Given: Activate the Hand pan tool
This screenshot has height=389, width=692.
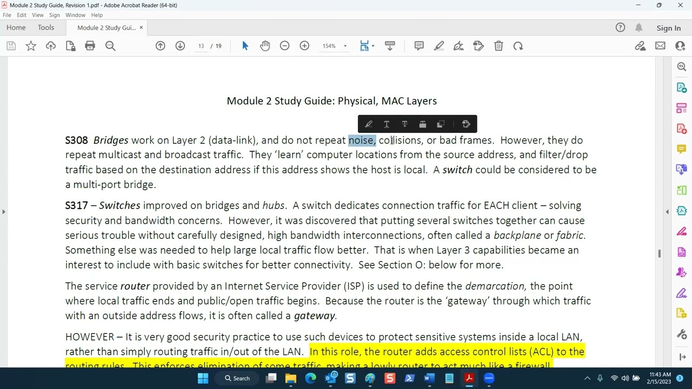Looking at the screenshot, I should [x=265, y=46].
